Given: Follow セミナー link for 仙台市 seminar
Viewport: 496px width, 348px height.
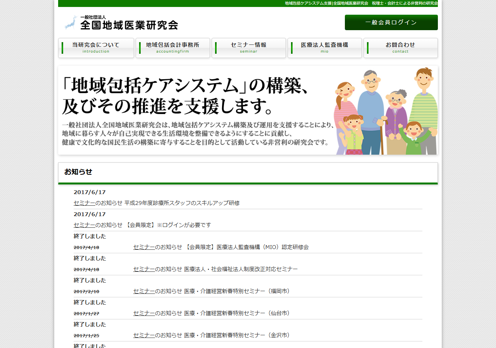Looking at the screenshot, I should (x=144, y=313).
